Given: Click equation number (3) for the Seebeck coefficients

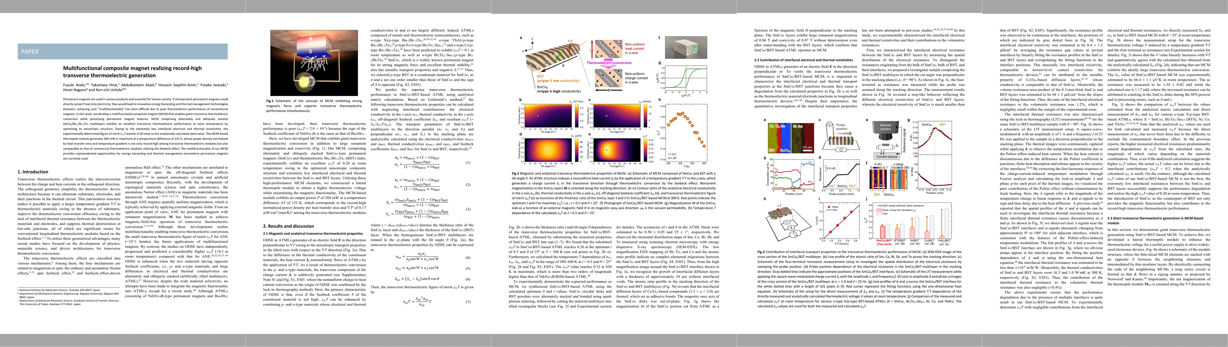Looking at the screenshot, I should click(468, 209).
